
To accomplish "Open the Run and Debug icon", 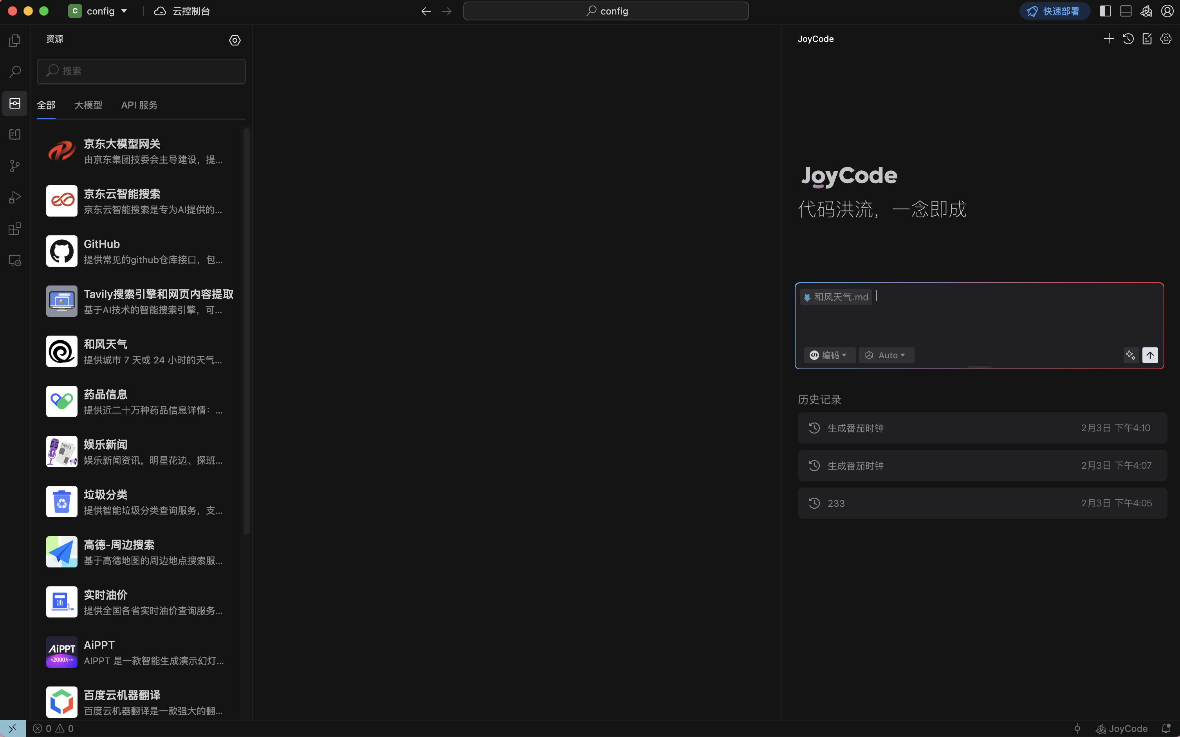I will (x=15, y=197).
